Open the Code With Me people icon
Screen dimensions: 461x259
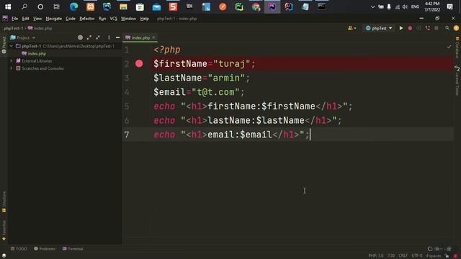[352, 28]
